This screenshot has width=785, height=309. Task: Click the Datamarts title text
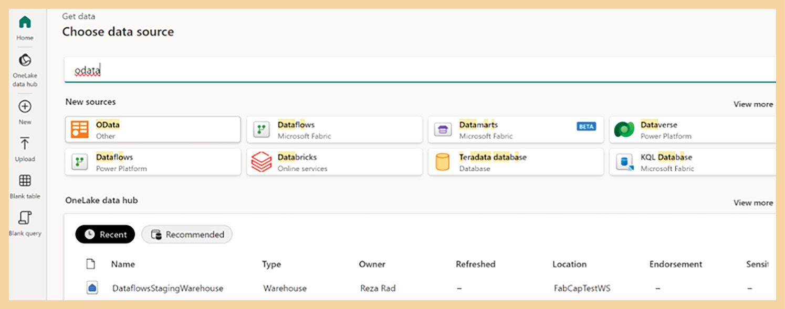[x=478, y=125]
